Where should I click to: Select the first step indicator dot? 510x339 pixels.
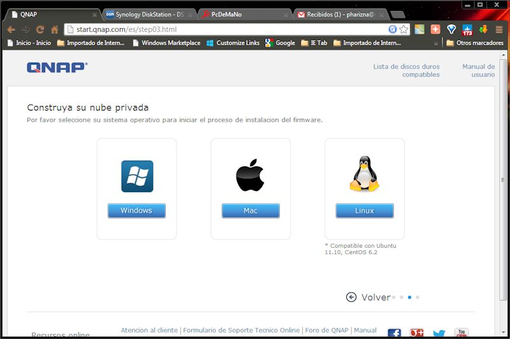pyautogui.click(x=394, y=298)
